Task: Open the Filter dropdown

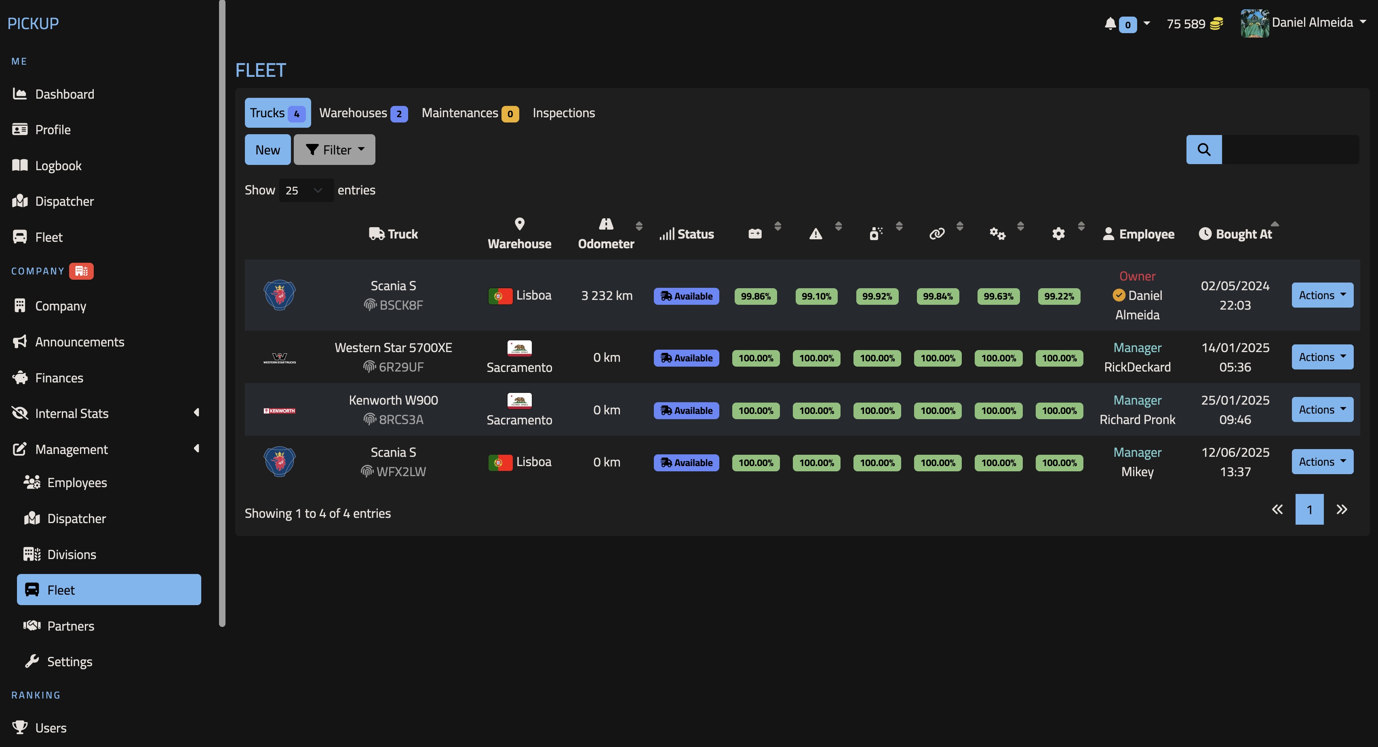Action: (x=334, y=150)
